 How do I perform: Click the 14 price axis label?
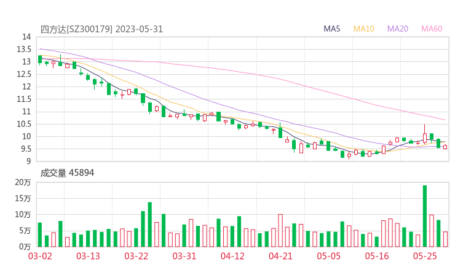pos(26,37)
